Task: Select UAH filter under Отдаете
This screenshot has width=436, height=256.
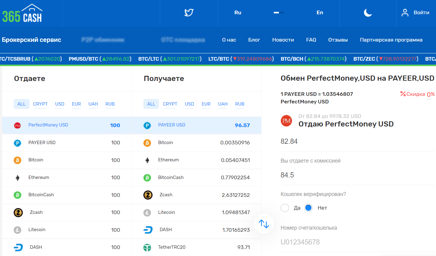Action: [x=93, y=104]
